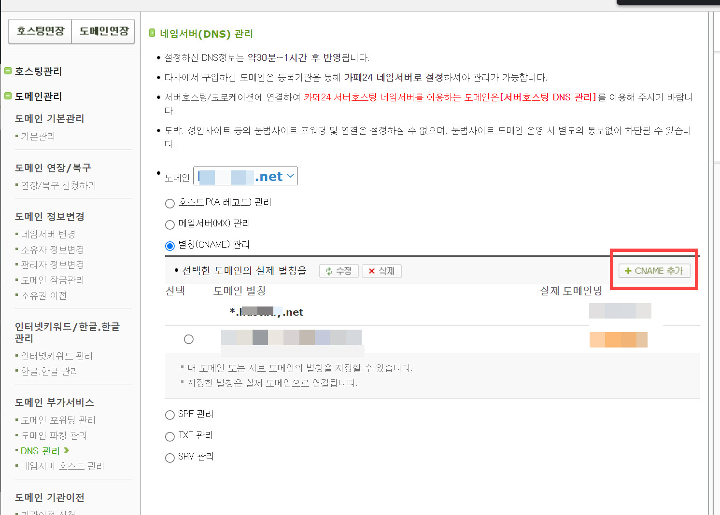Image resolution: width=720 pixels, height=515 pixels.
Task: Click the X icon inside the delete button
Action: 371,271
